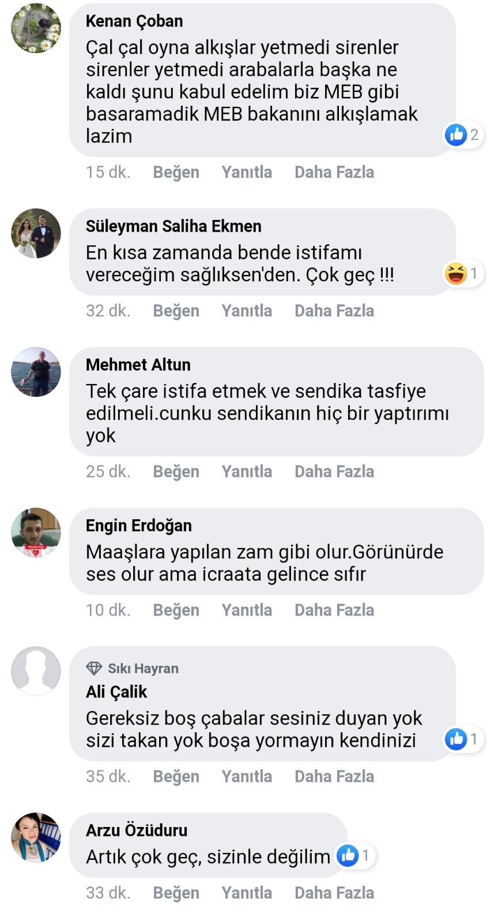
Task: Open Kenan Çoban's profile picture
Action: click(36, 28)
